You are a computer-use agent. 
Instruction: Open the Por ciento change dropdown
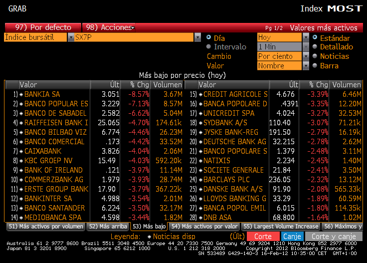tap(306, 56)
